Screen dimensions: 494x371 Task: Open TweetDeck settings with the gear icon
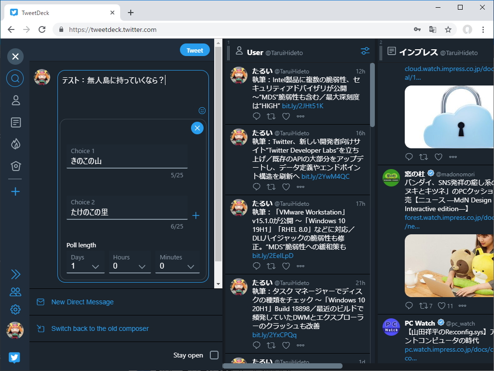(15, 309)
